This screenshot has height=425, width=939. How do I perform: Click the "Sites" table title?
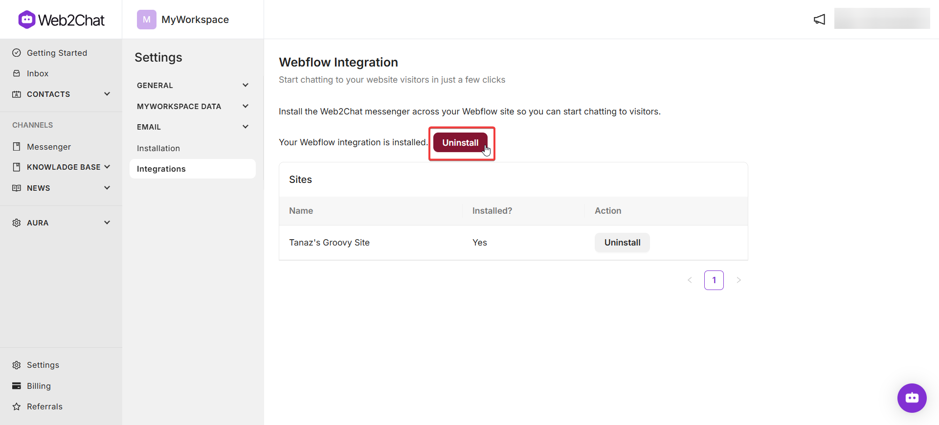click(x=300, y=179)
